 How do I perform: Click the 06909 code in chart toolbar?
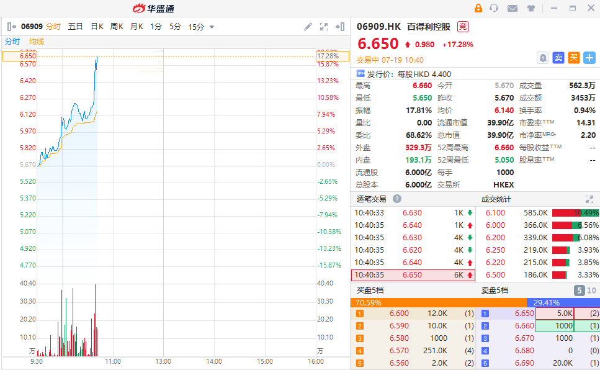pyautogui.click(x=32, y=27)
